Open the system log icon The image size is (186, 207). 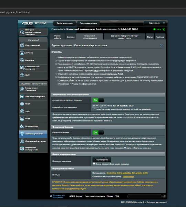pyautogui.click(x=22, y=141)
